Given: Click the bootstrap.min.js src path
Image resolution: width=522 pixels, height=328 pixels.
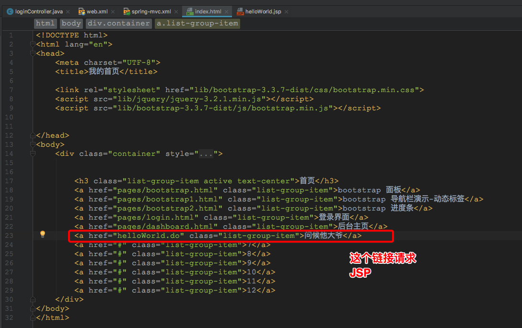Looking at the screenshot, I should [223, 108].
